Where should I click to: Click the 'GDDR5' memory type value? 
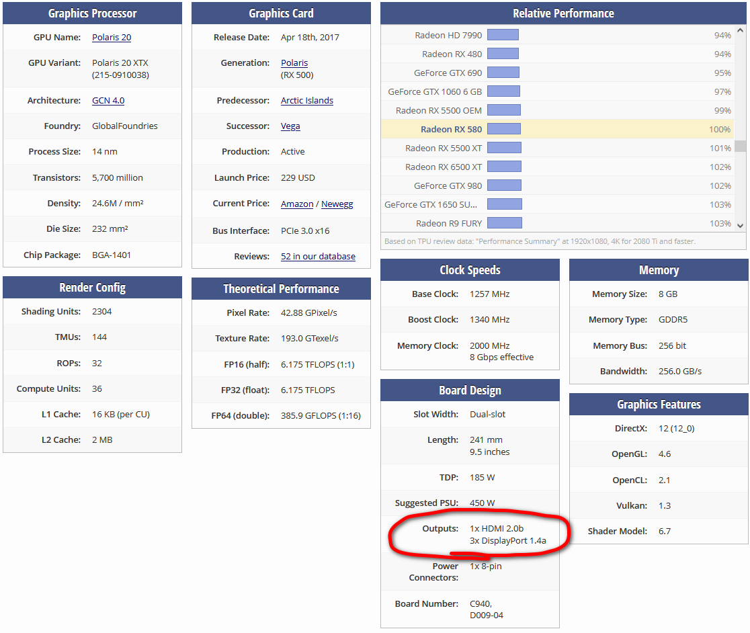point(673,319)
